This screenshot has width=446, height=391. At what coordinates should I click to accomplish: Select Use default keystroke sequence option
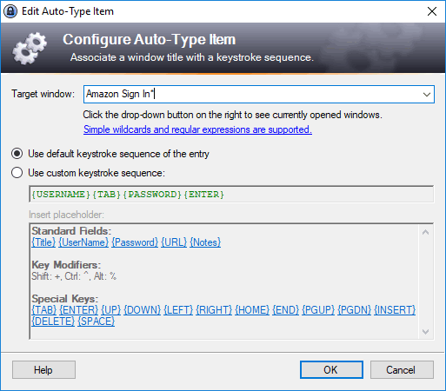point(17,154)
